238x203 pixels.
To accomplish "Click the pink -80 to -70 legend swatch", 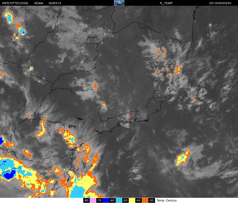I will 93,200.
